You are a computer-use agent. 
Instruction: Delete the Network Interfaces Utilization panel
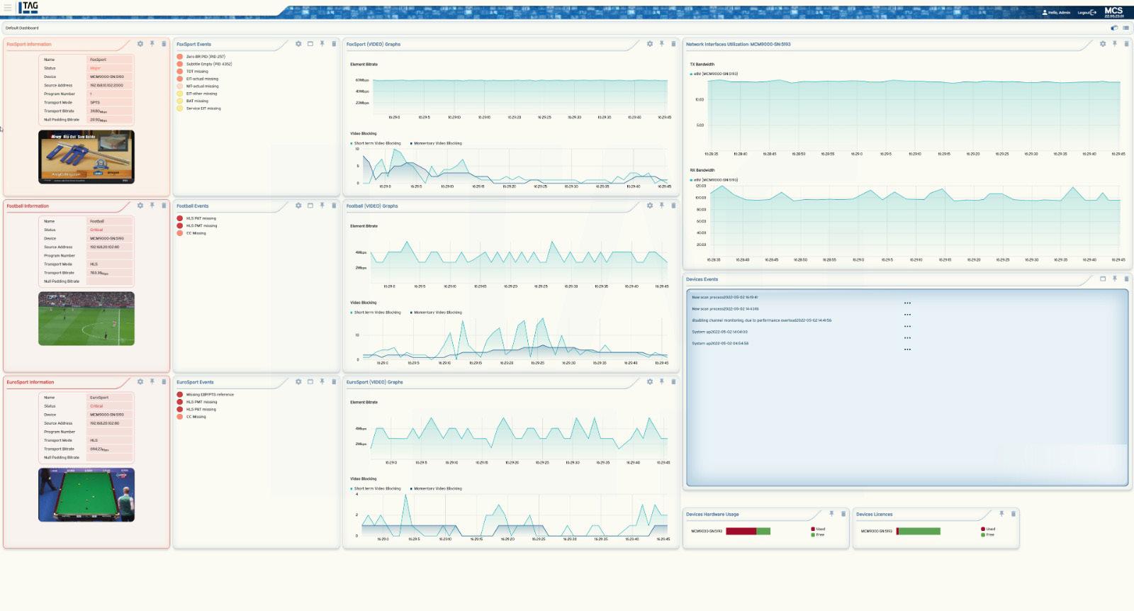1126,44
